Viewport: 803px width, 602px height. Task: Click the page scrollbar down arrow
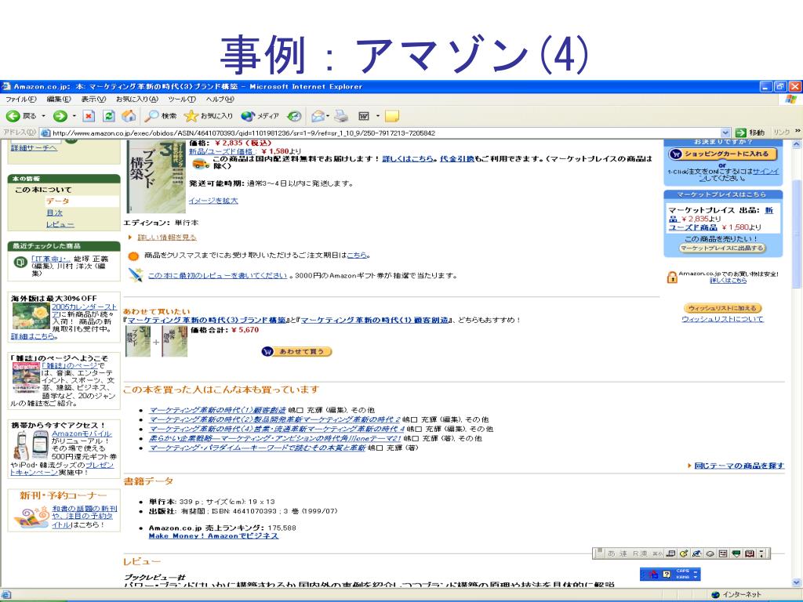click(x=797, y=582)
